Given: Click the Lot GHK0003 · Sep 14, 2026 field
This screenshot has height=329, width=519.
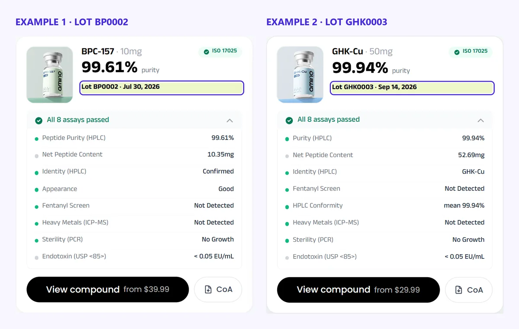Looking at the screenshot, I should (412, 88).
